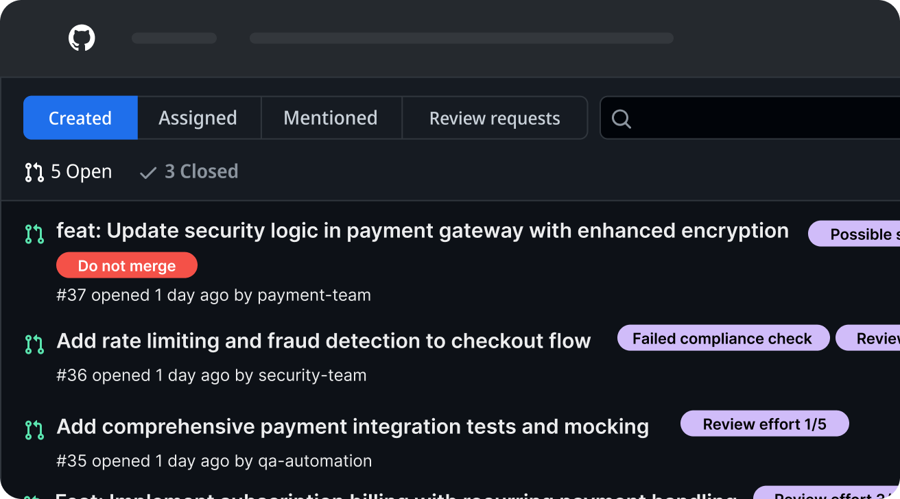Click the search magnifier icon
Image resolution: width=900 pixels, height=499 pixels.
(621, 118)
